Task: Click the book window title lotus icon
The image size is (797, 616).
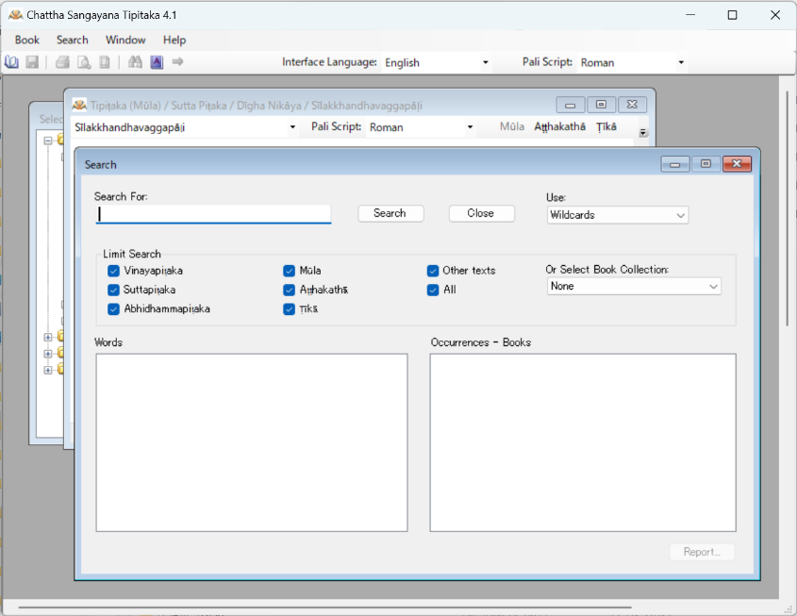Action: [79, 106]
